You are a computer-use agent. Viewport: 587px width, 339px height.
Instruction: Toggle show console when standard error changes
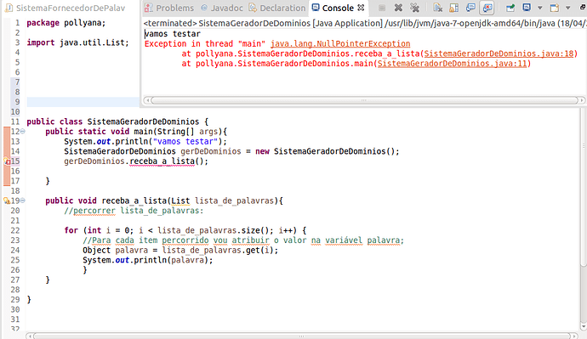[487, 8]
